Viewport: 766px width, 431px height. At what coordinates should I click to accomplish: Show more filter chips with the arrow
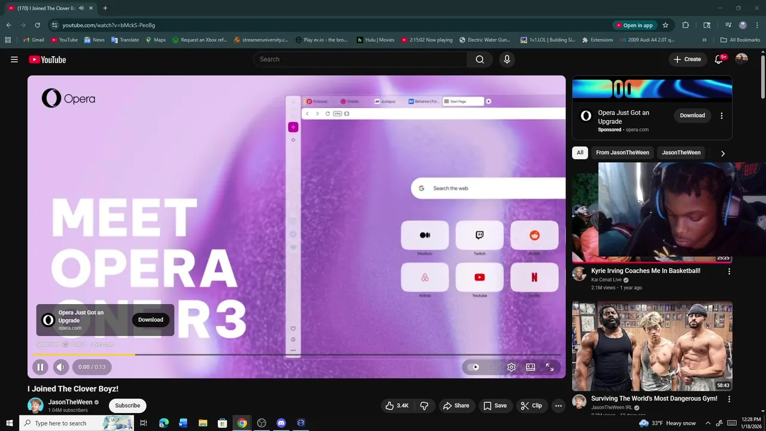(x=722, y=153)
